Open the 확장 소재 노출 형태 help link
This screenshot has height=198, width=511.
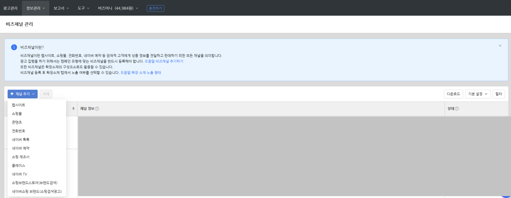tap(141, 73)
